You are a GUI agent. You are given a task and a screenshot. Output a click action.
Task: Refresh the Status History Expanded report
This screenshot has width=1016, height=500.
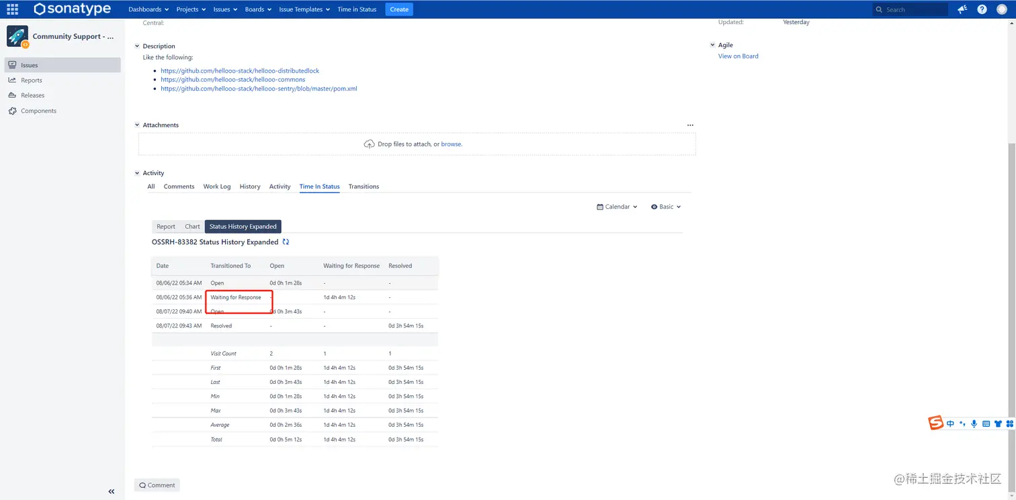click(x=286, y=242)
